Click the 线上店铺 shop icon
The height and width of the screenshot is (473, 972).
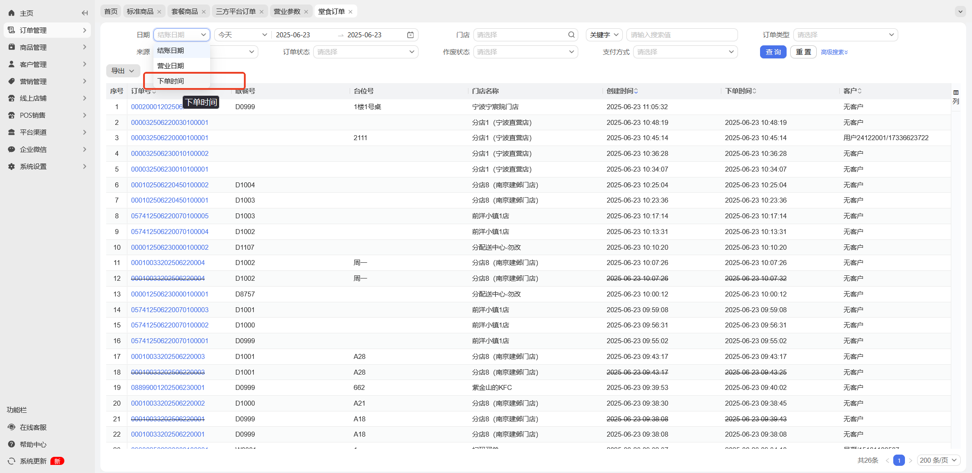point(11,98)
